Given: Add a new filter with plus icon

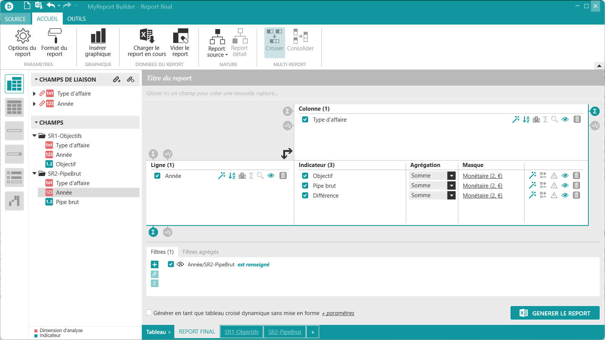Looking at the screenshot, I should point(155,264).
